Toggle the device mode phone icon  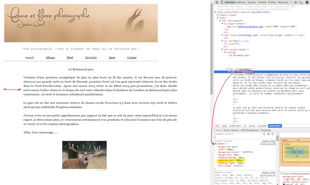tap(222, 2)
